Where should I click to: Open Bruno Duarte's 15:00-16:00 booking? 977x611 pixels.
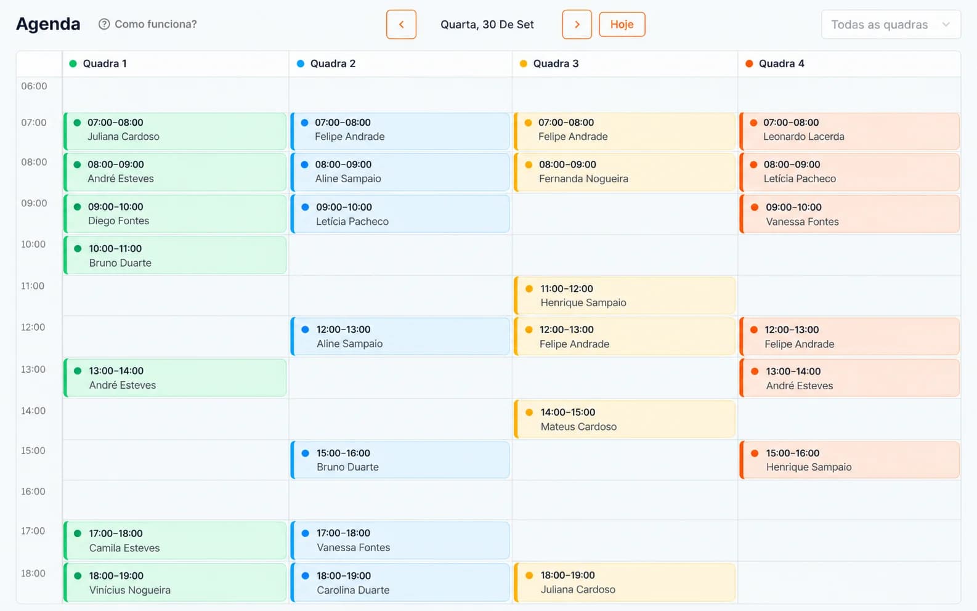pos(400,459)
